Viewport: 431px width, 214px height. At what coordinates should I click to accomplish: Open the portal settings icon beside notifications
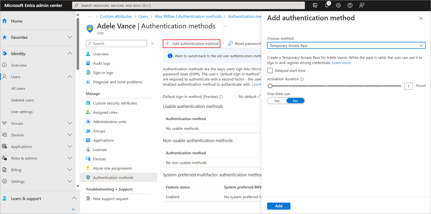(315, 5)
